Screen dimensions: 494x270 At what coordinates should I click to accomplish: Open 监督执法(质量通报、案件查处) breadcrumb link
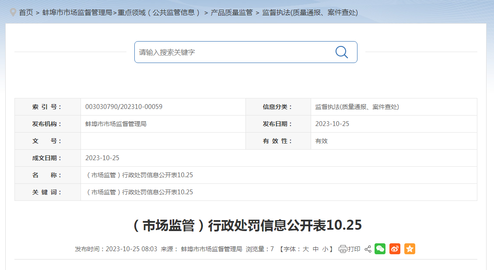coord(310,13)
